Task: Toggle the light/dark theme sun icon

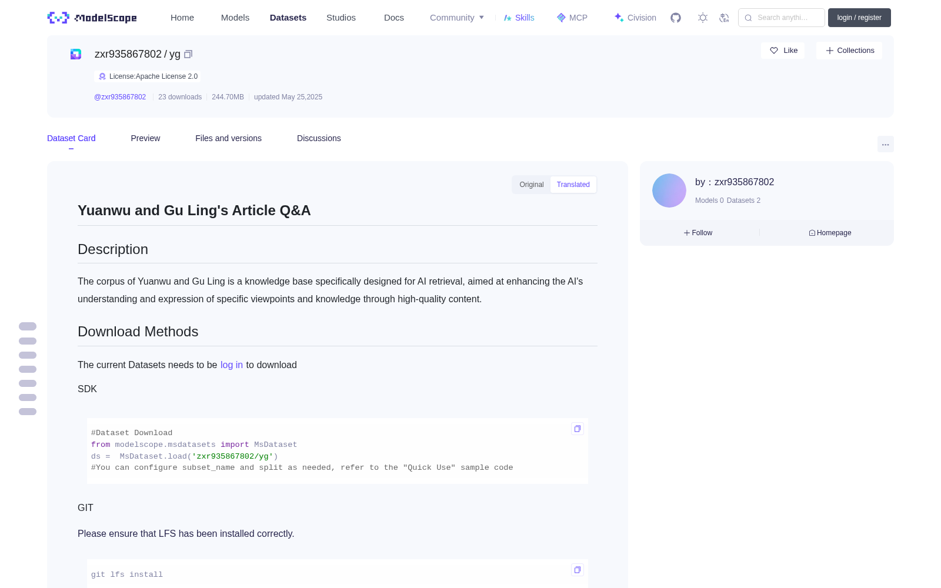Action: pyautogui.click(x=703, y=18)
